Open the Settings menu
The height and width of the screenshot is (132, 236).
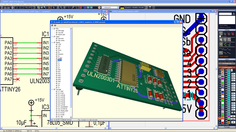point(52,4)
